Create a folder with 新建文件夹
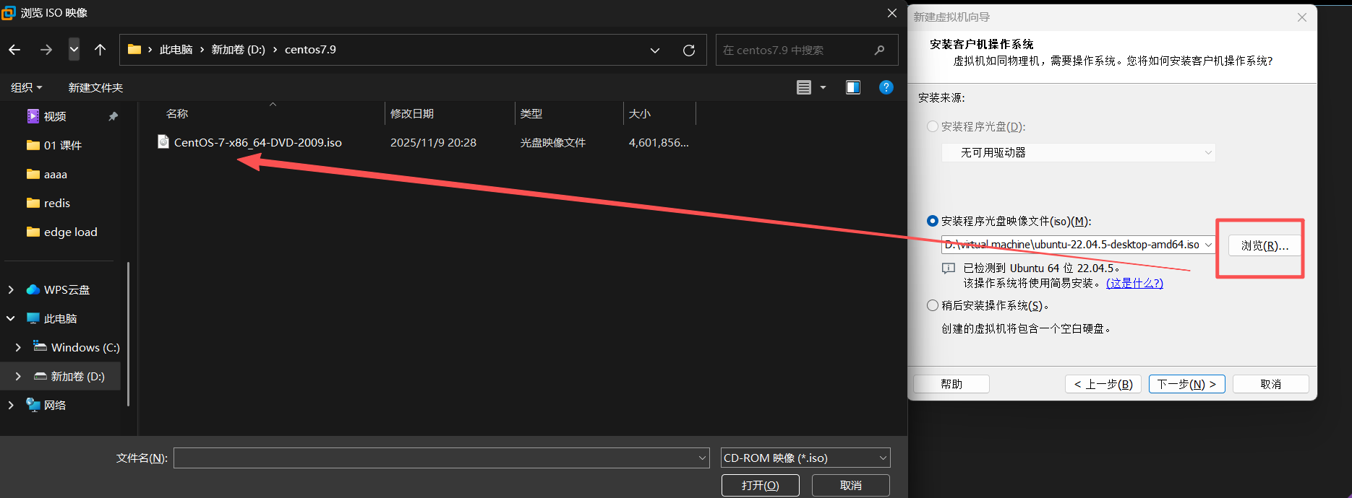 pos(95,87)
